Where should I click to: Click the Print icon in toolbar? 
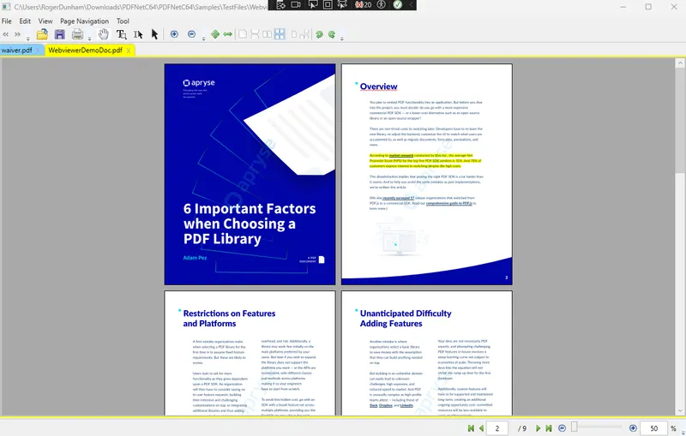(x=77, y=34)
